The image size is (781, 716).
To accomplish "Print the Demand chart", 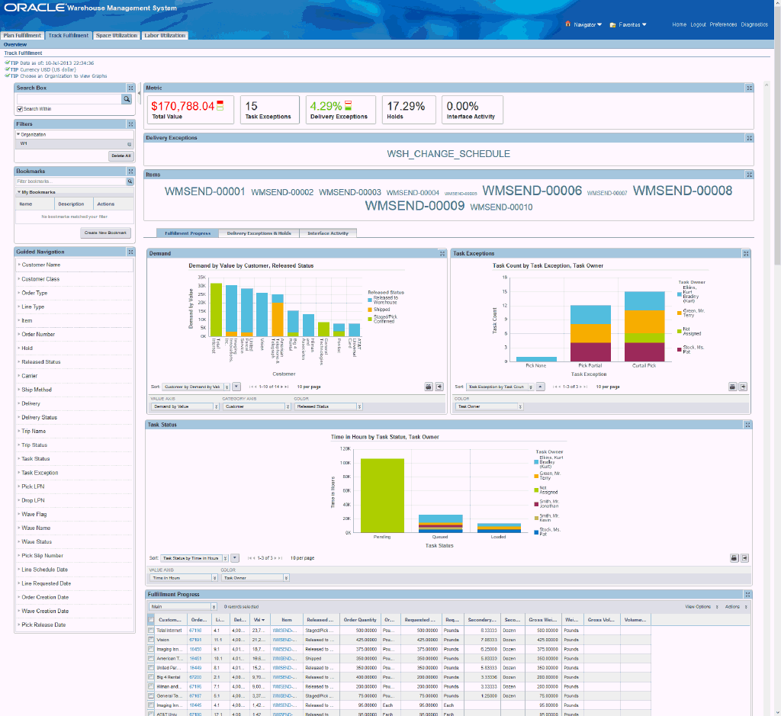I will [x=429, y=387].
